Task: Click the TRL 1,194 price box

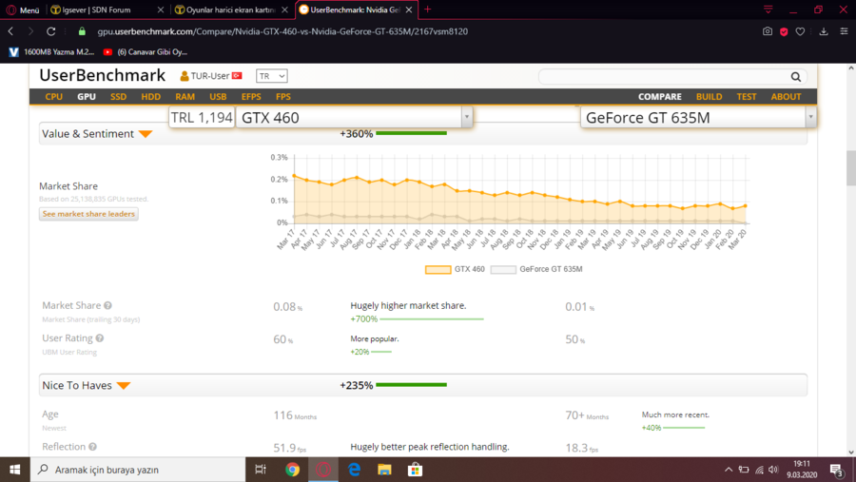Action: point(202,117)
